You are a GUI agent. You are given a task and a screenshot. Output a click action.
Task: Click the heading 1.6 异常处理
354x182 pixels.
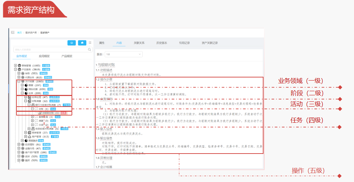104,158
